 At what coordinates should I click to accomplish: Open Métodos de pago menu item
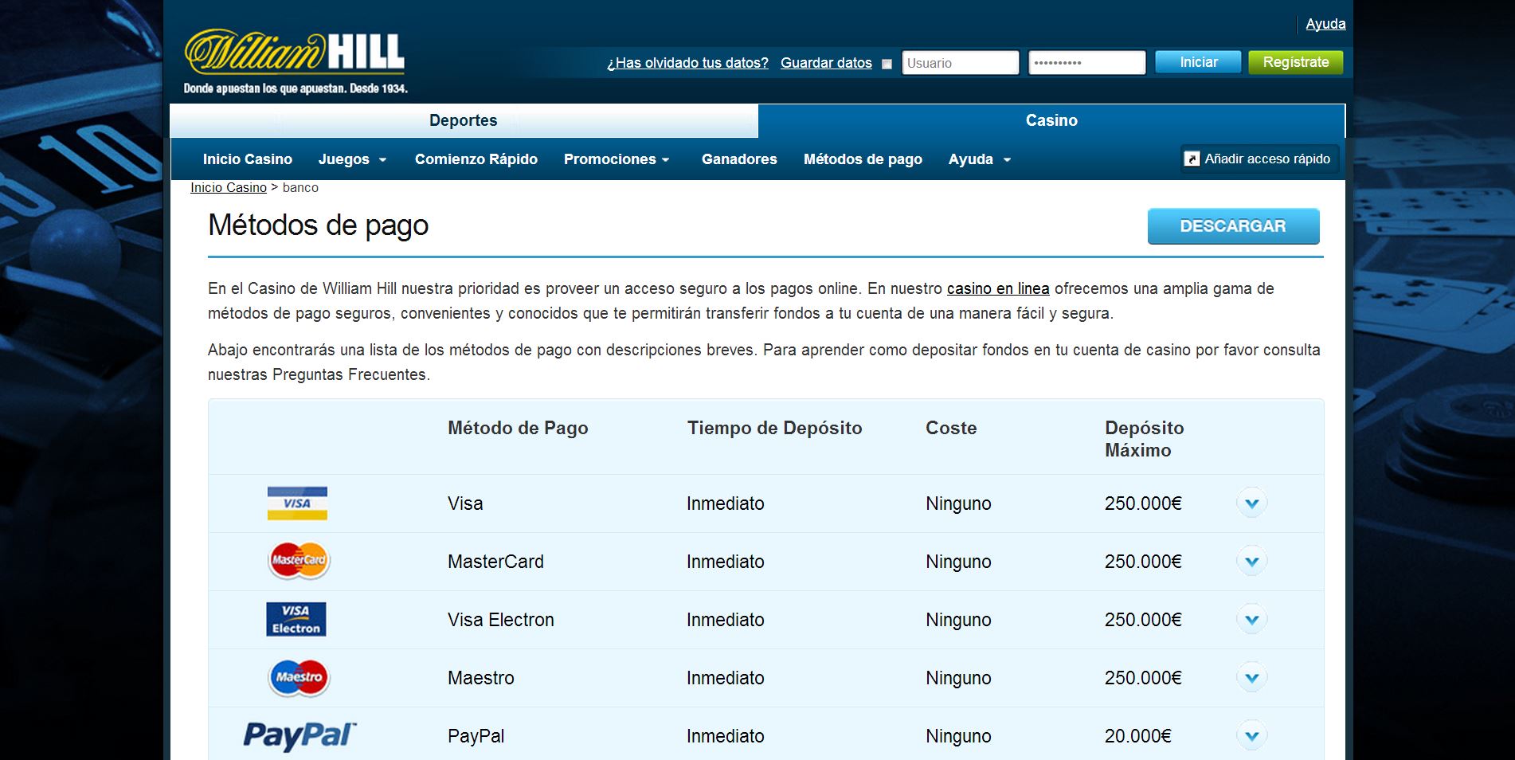pyautogui.click(x=863, y=159)
